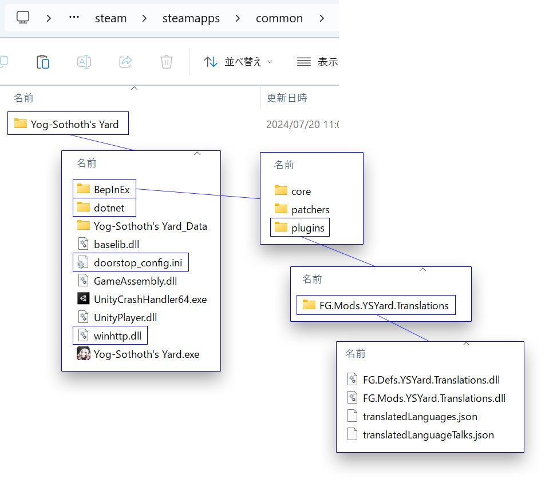Click the view lines icon beside 表示

pos(304,62)
